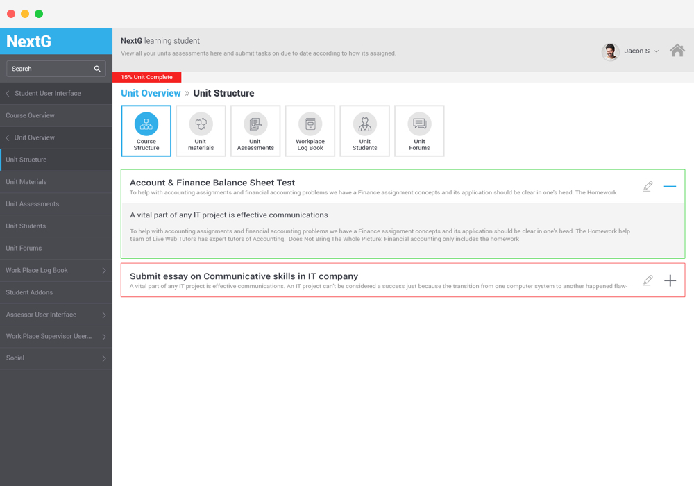Select Unit Structure in the sidebar
Viewport: 694px width, 486px height.
pyautogui.click(x=56, y=160)
